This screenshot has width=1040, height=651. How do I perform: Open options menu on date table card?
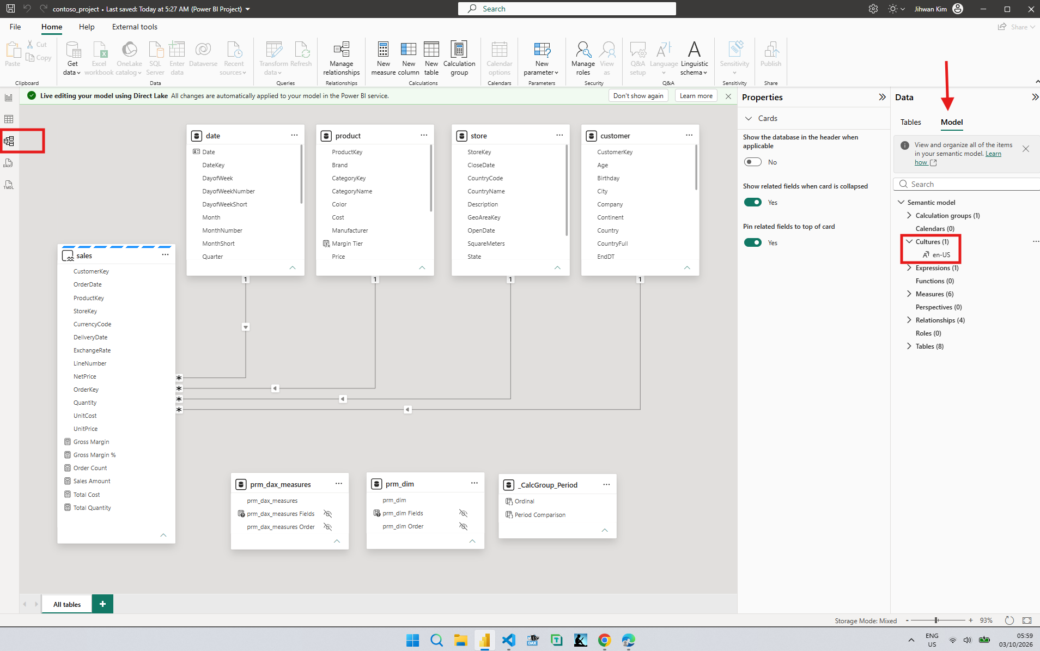pyautogui.click(x=294, y=135)
